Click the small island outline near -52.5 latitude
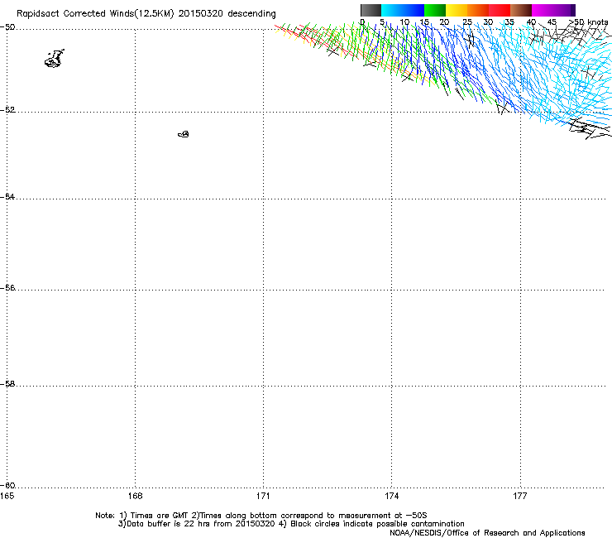This screenshot has width=612, height=538. pyautogui.click(x=184, y=134)
